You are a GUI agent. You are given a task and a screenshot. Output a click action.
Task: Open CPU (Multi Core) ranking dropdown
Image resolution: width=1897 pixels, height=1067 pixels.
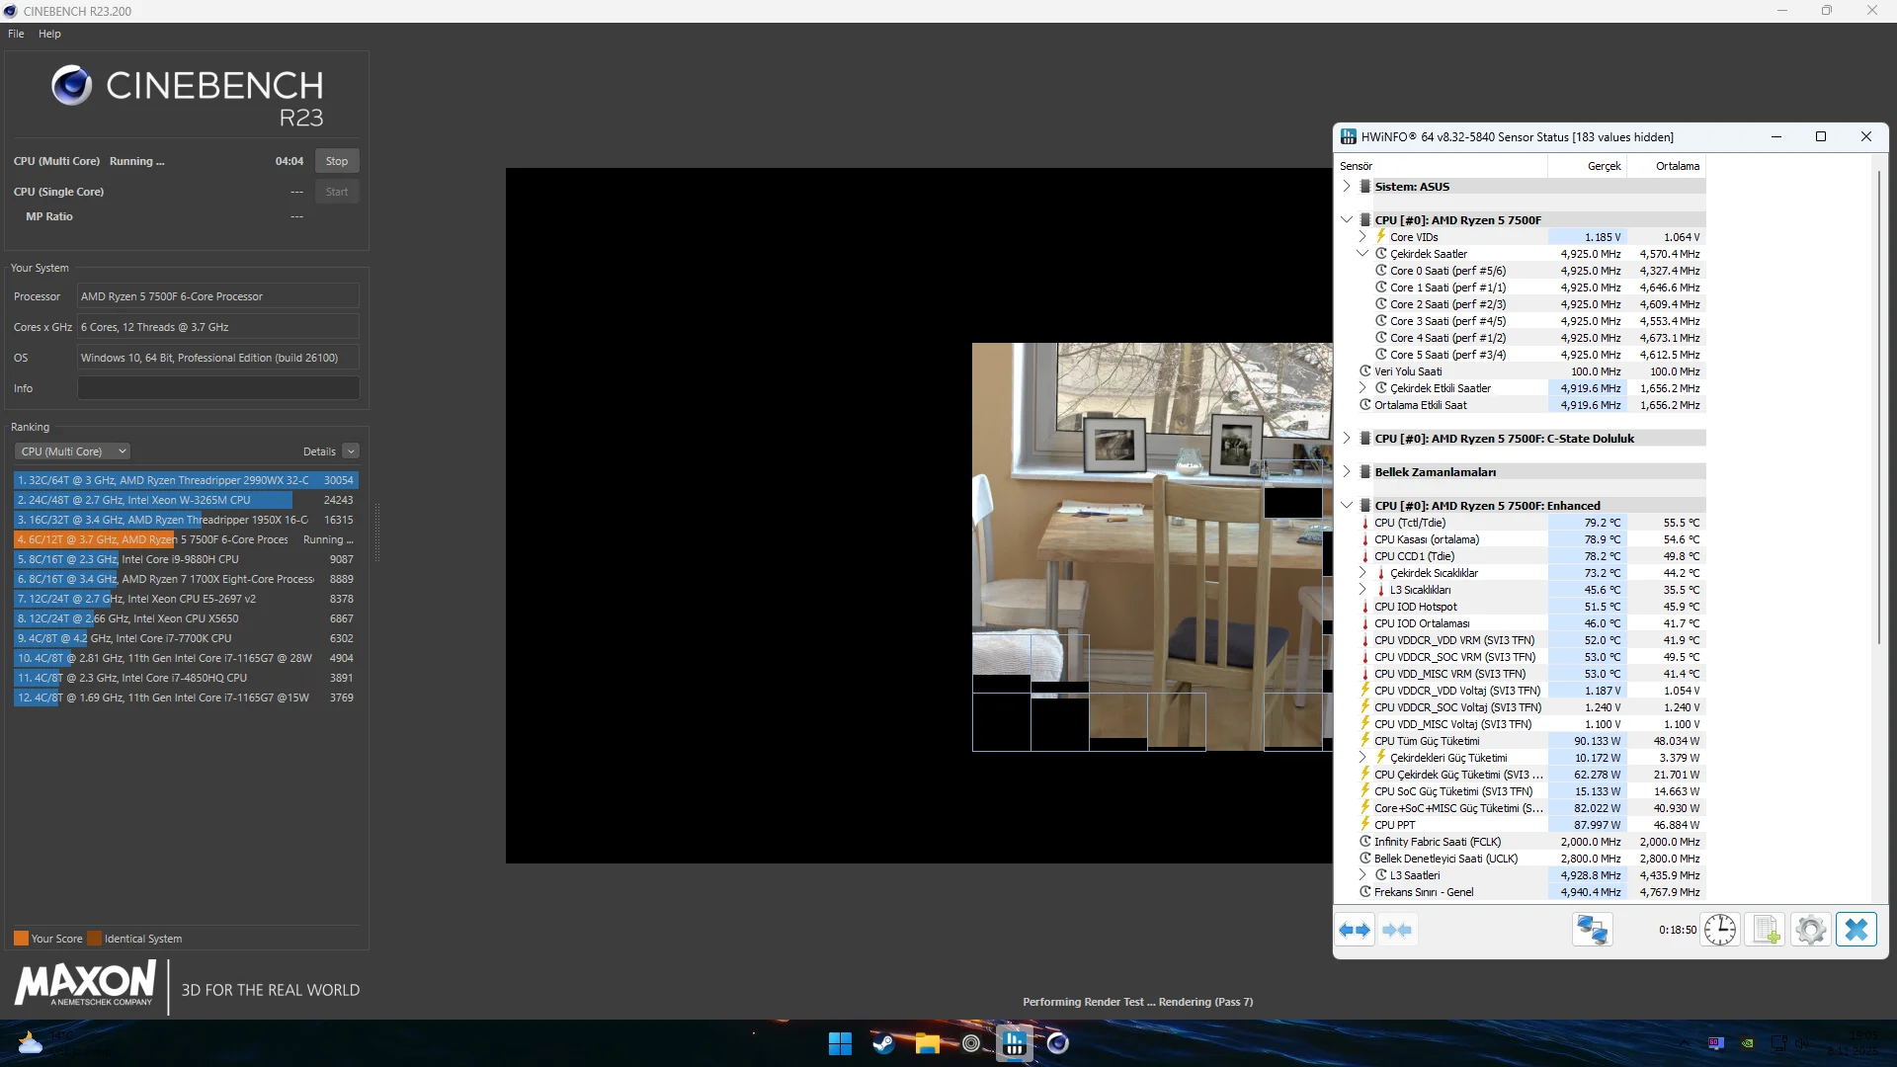pos(72,451)
